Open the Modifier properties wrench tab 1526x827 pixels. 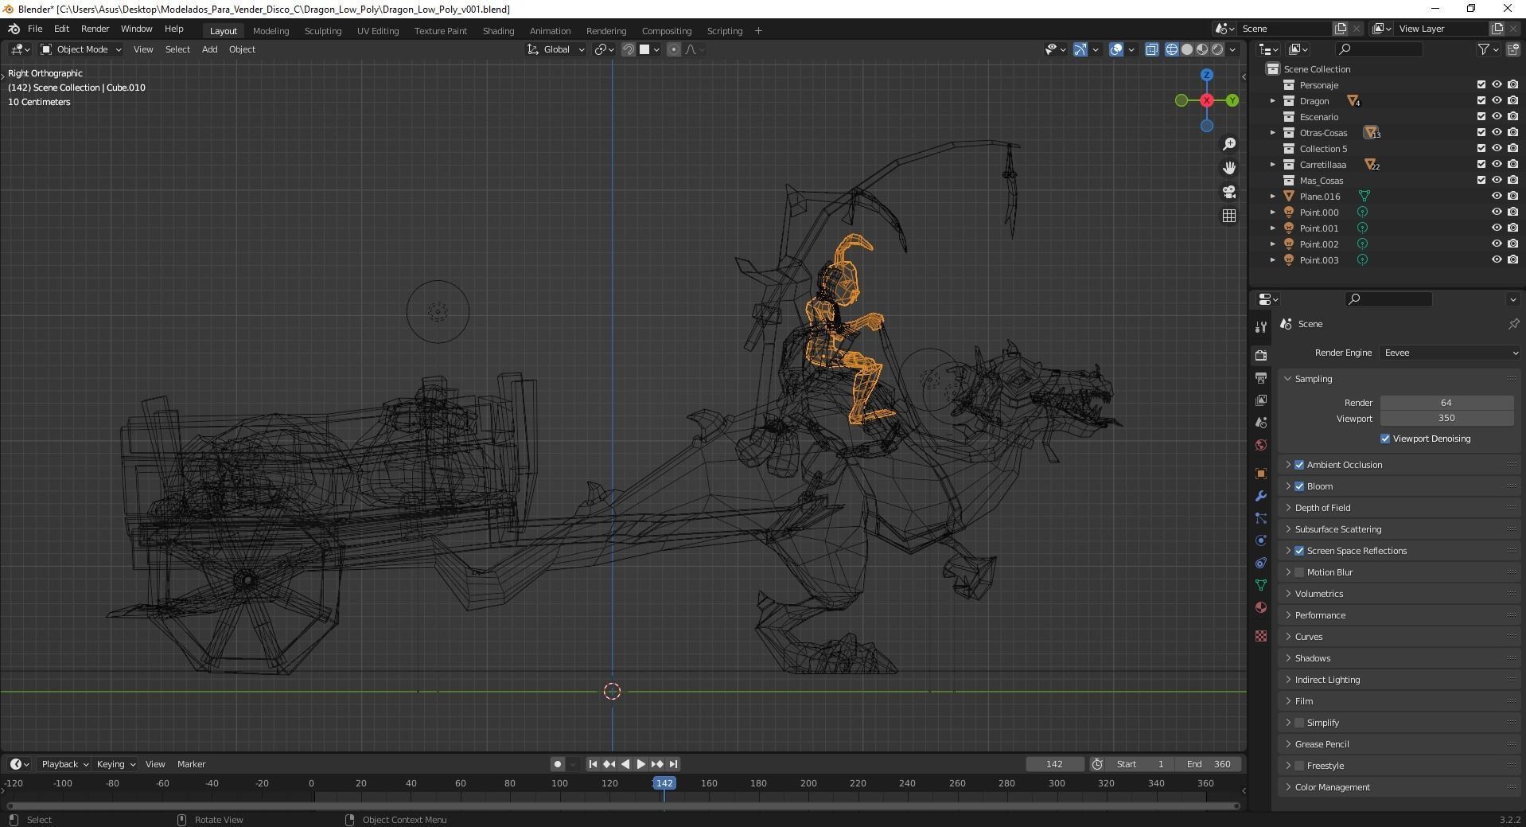1260,497
